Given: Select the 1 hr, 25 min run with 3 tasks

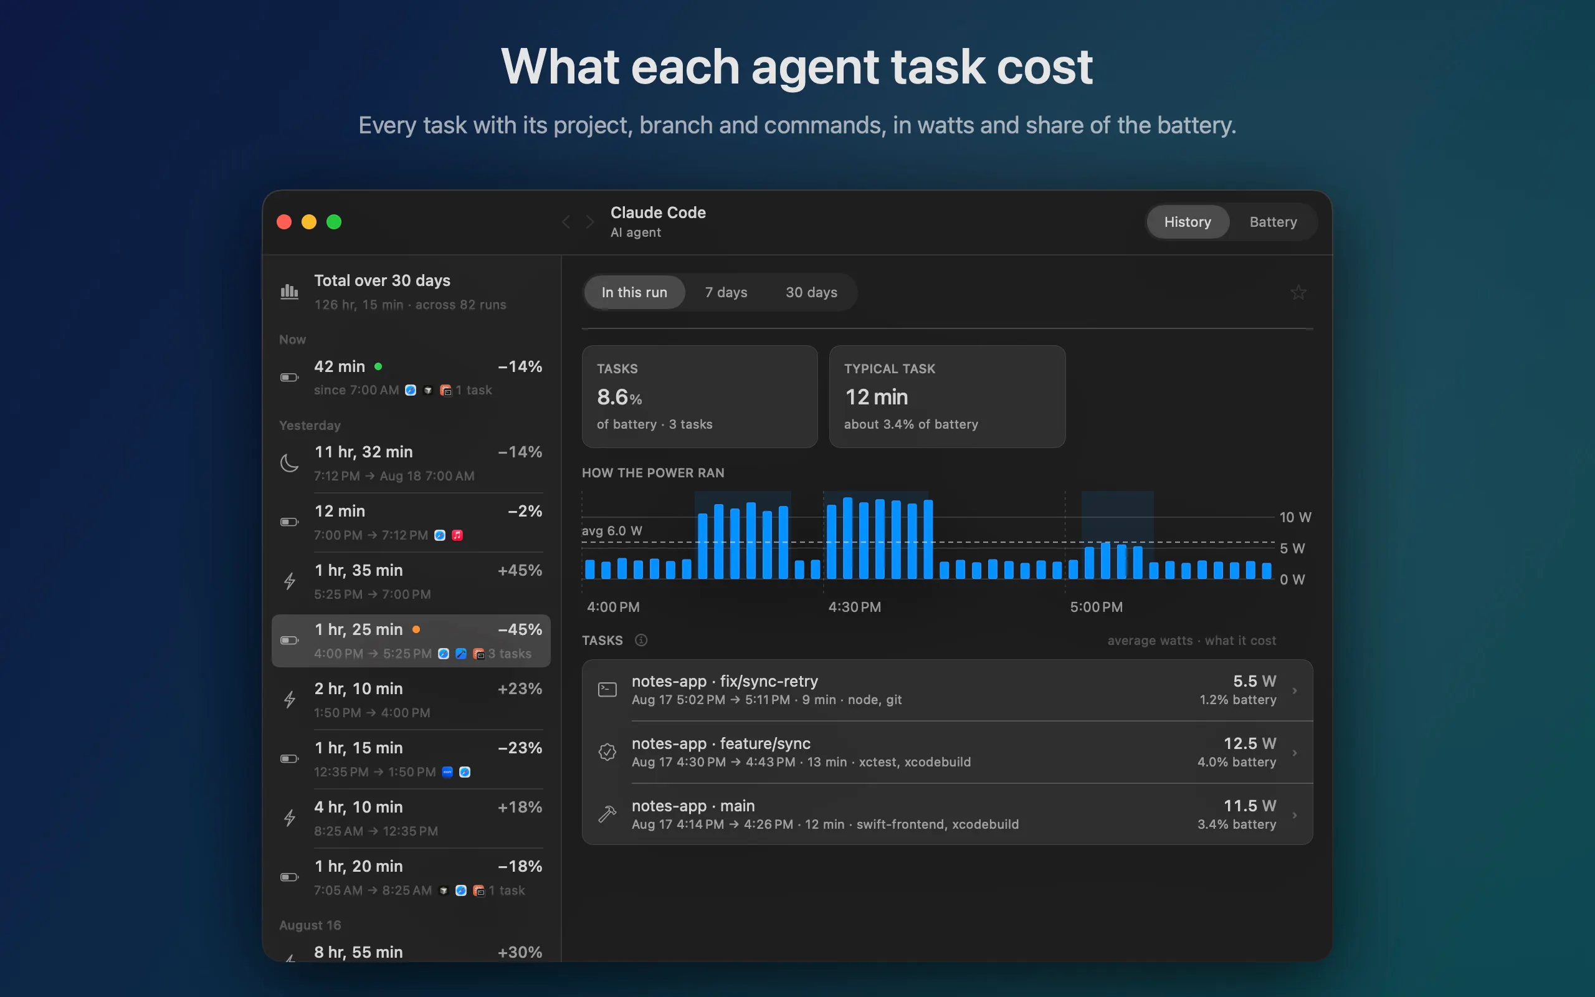Looking at the screenshot, I should [411, 641].
